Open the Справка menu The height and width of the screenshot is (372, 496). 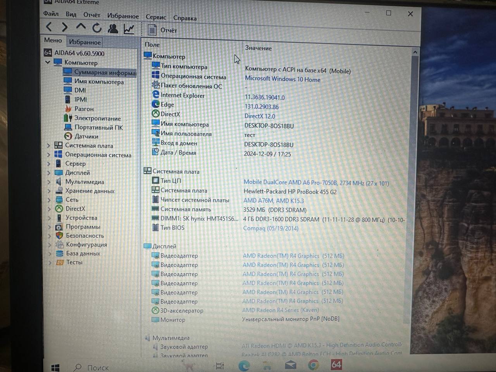[x=185, y=18]
